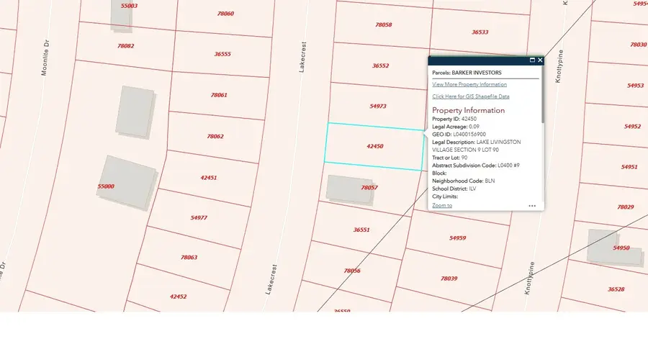Click Here for GIS Shapefile Data link
The image size is (648, 339).
coord(471,96)
